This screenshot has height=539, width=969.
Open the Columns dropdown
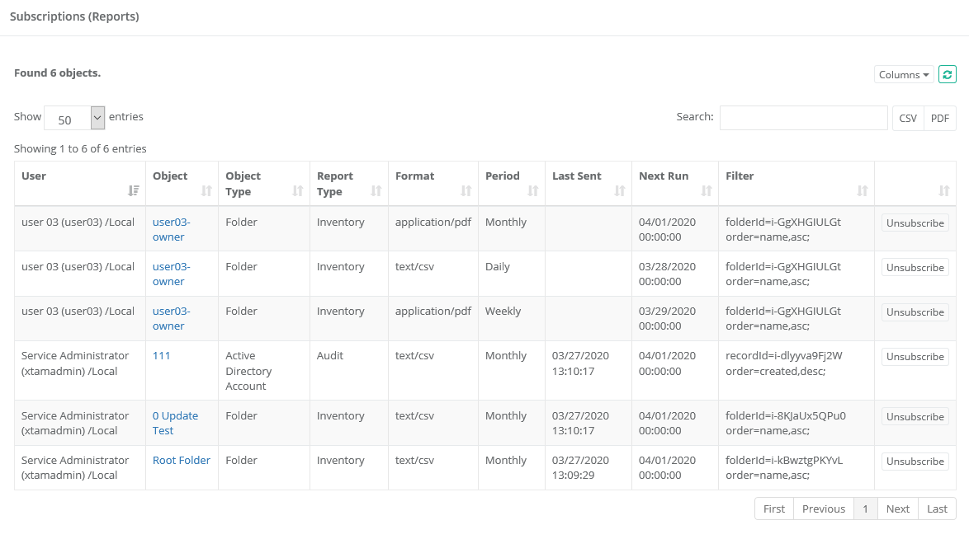pos(903,74)
